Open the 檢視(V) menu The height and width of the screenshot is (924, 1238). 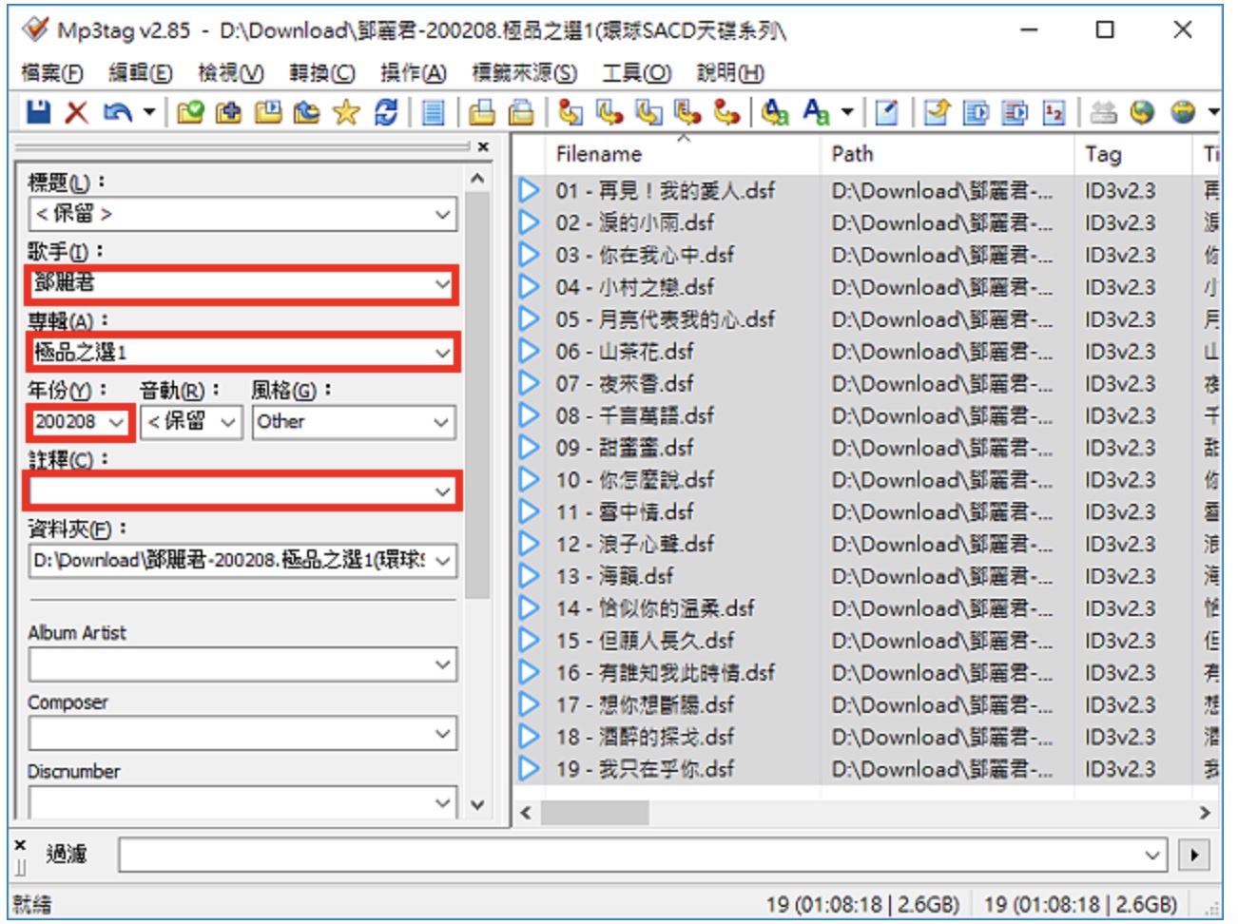pyautogui.click(x=230, y=72)
